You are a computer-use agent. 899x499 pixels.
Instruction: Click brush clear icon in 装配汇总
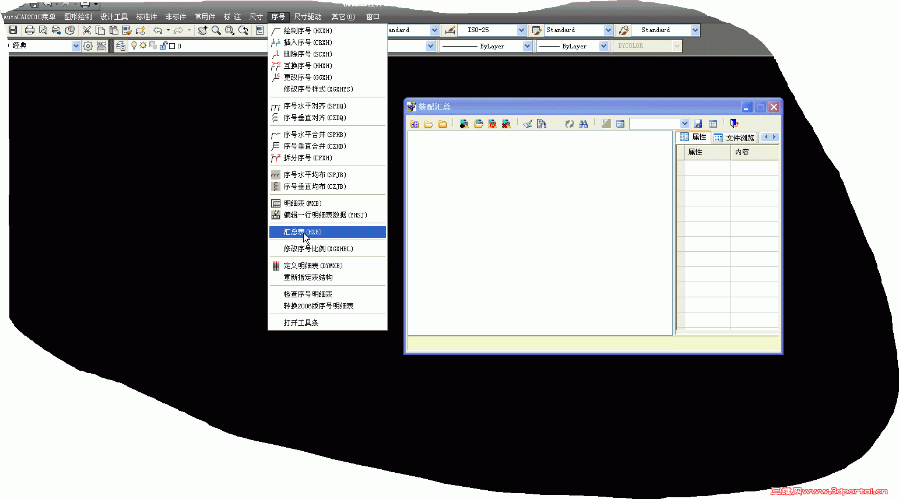(528, 124)
